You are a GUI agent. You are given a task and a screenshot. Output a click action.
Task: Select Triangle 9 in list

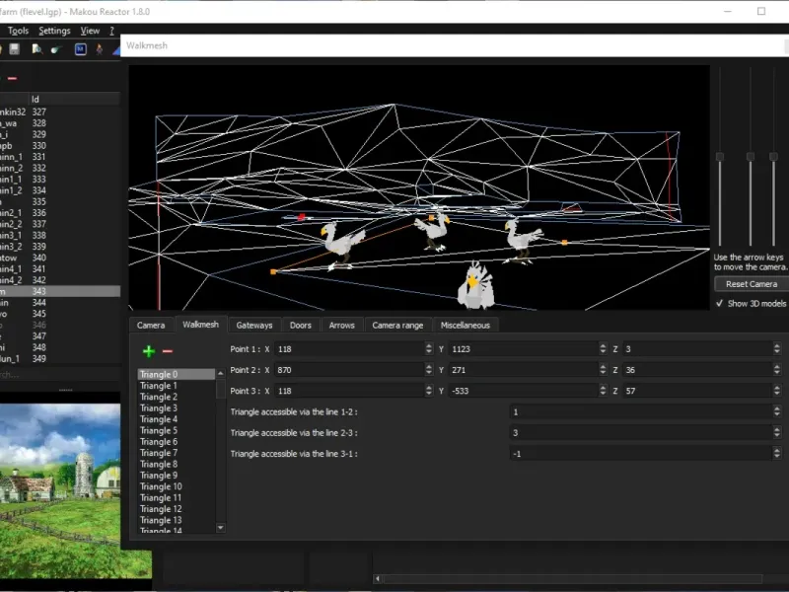click(x=177, y=476)
